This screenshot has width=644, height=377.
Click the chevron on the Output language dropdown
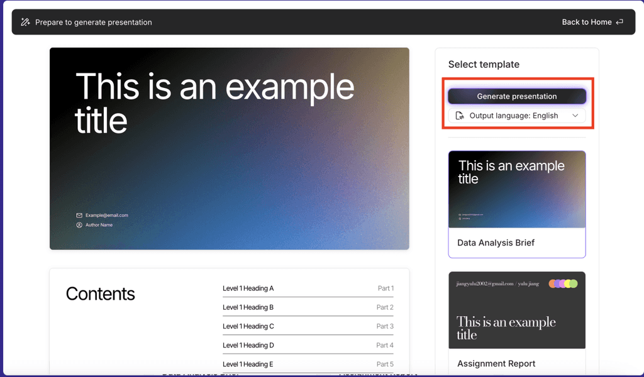[576, 116]
